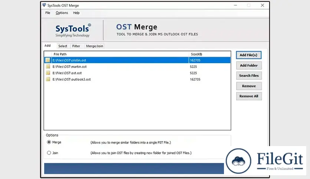Select the Join radio option
This screenshot has height=179, width=310.
click(x=49, y=153)
